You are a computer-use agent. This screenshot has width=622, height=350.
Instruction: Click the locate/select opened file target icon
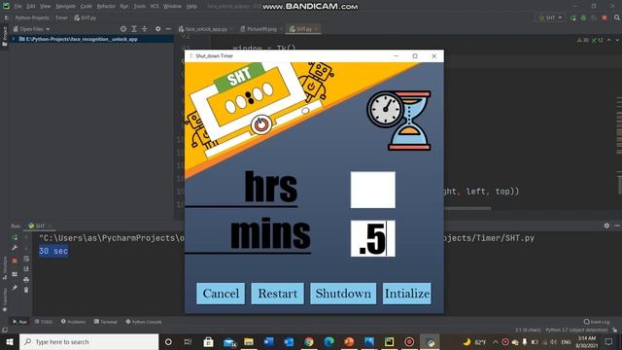click(x=123, y=29)
